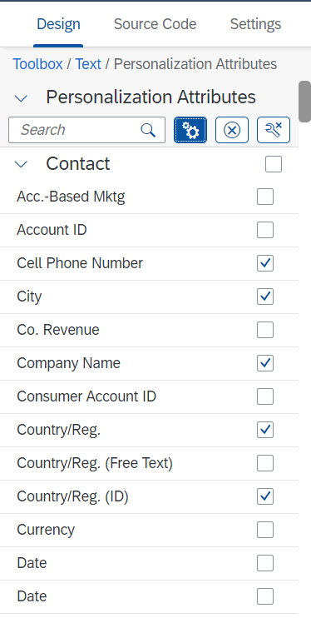Click the wrench with X icon
Viewport: 311px width, 618px height.
point(274,130)
